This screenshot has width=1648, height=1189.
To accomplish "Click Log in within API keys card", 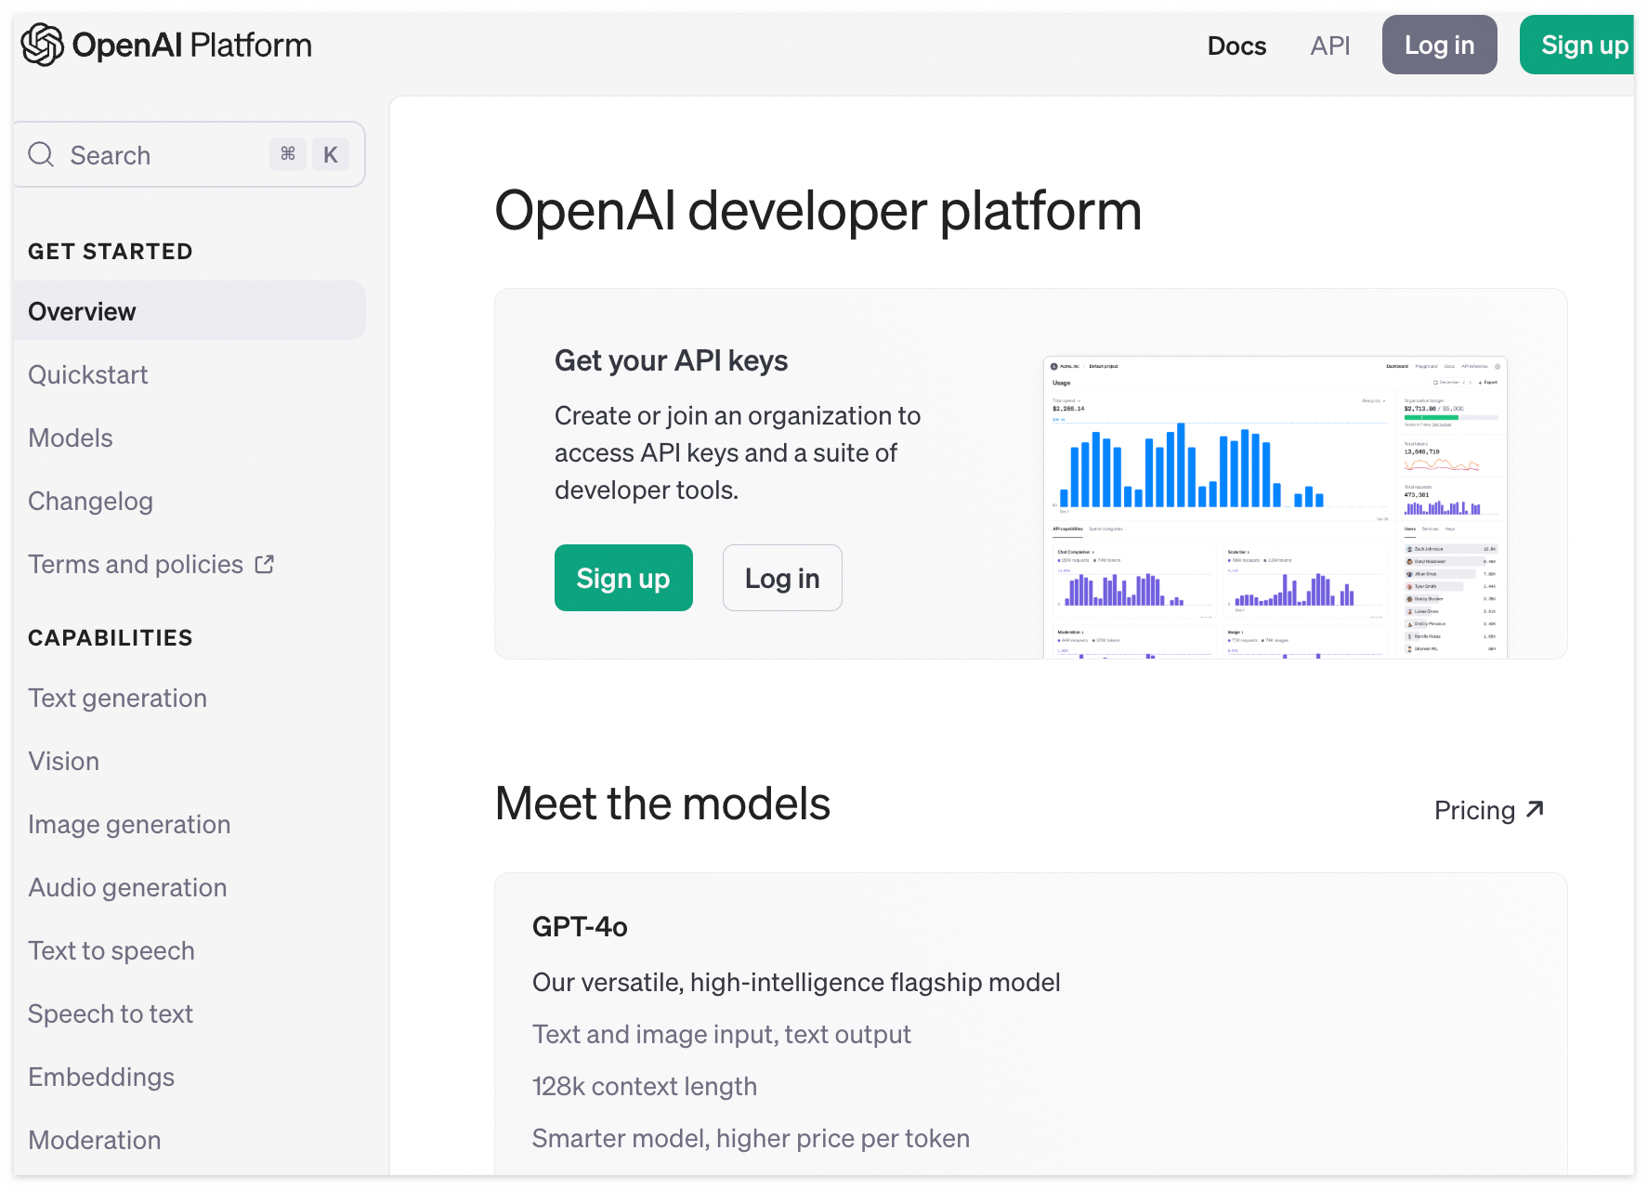I will (782, 578).
